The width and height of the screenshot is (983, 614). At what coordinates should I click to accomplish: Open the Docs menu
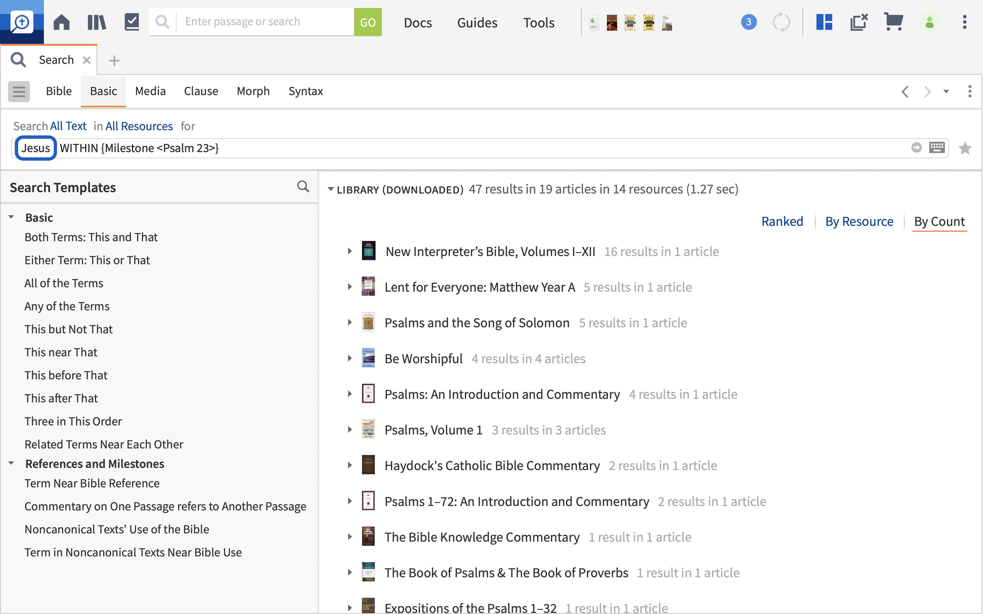click(x=417, y=23)
